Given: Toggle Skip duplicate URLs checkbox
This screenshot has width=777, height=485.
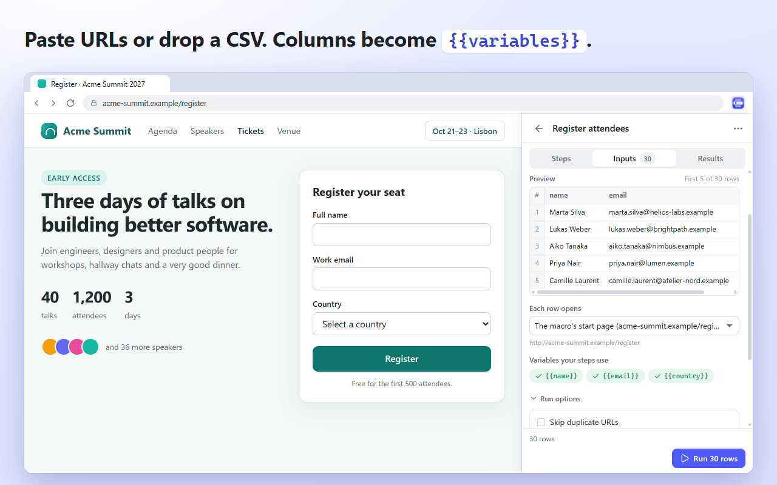Looking at the screenshot, I should click(x=541, y=422).
